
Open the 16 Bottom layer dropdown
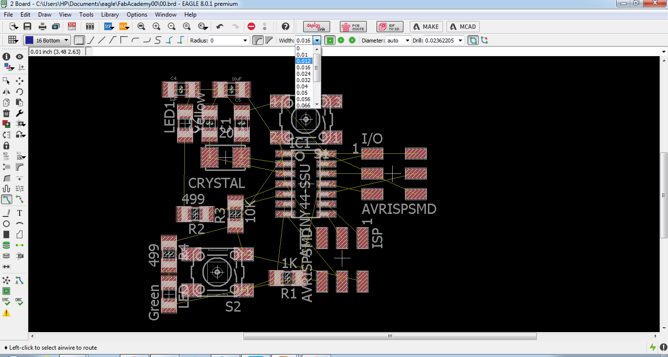47,40
